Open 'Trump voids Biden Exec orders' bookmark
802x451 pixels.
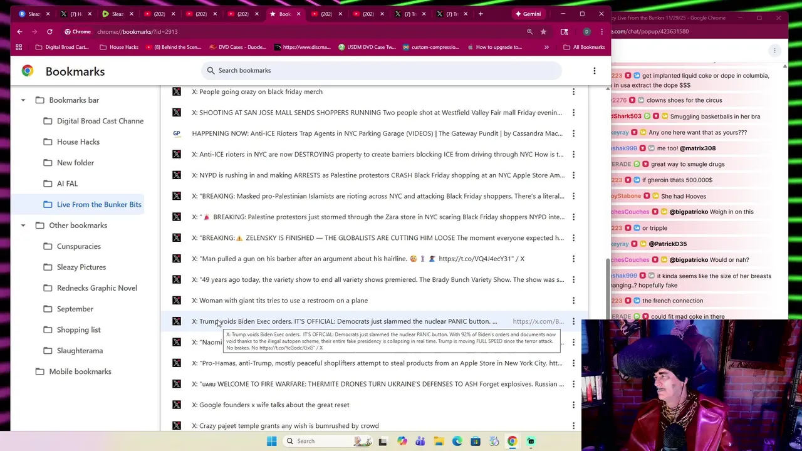pos(345,321)
